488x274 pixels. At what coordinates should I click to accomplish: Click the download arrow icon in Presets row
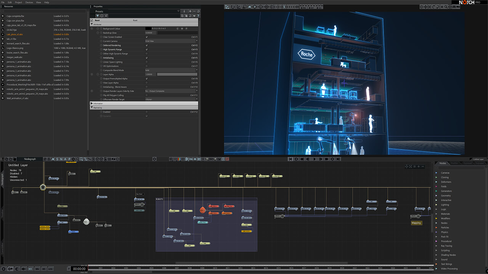pos(185,11)
